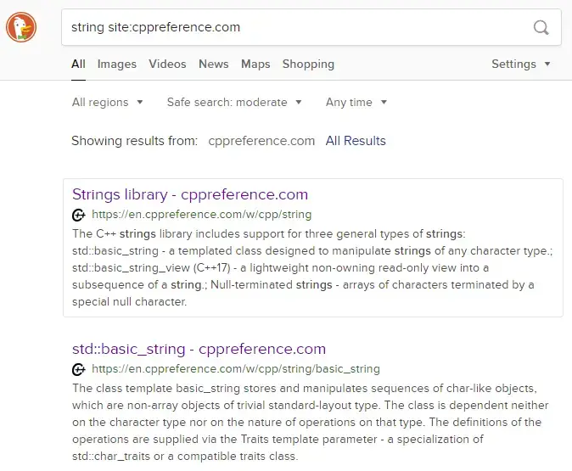
Task: Switch to the Images tab
Action: pos(117,64)
